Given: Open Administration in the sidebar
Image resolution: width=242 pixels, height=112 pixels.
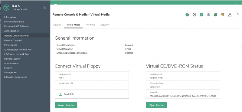Looking at the screenshot, I should [x=11, y=63].
